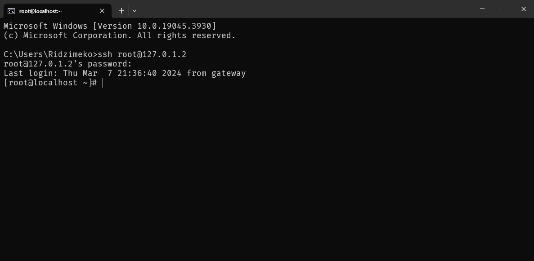The image size is (534, 261).
Task: Click the C:\Users\Ridzimeko path prompt
Action: click(49, 54)
